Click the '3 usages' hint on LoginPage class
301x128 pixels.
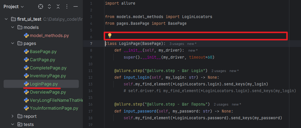point(177,44)
